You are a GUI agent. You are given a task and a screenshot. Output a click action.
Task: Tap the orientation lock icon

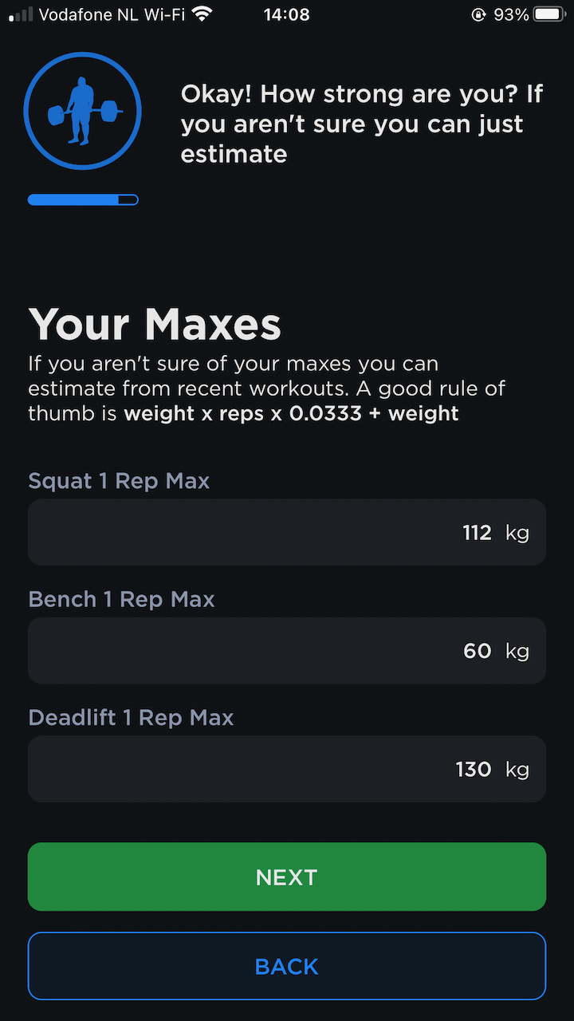pyautogui.click(x=478, y=14)
